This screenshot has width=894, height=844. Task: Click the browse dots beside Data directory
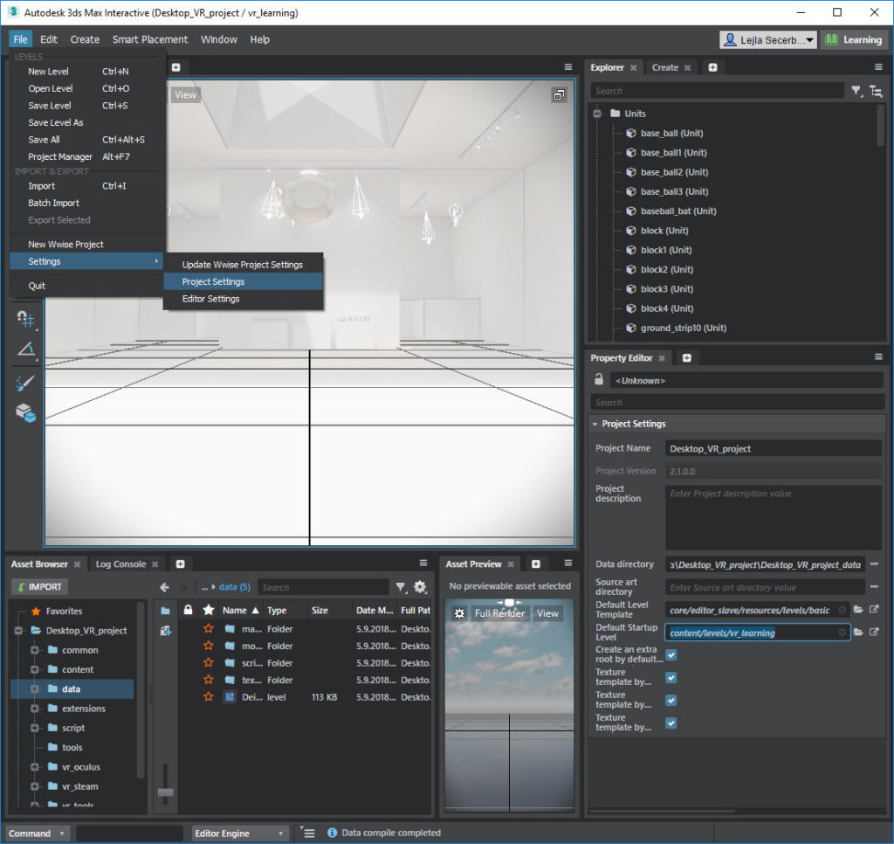[x=874, y=564]
